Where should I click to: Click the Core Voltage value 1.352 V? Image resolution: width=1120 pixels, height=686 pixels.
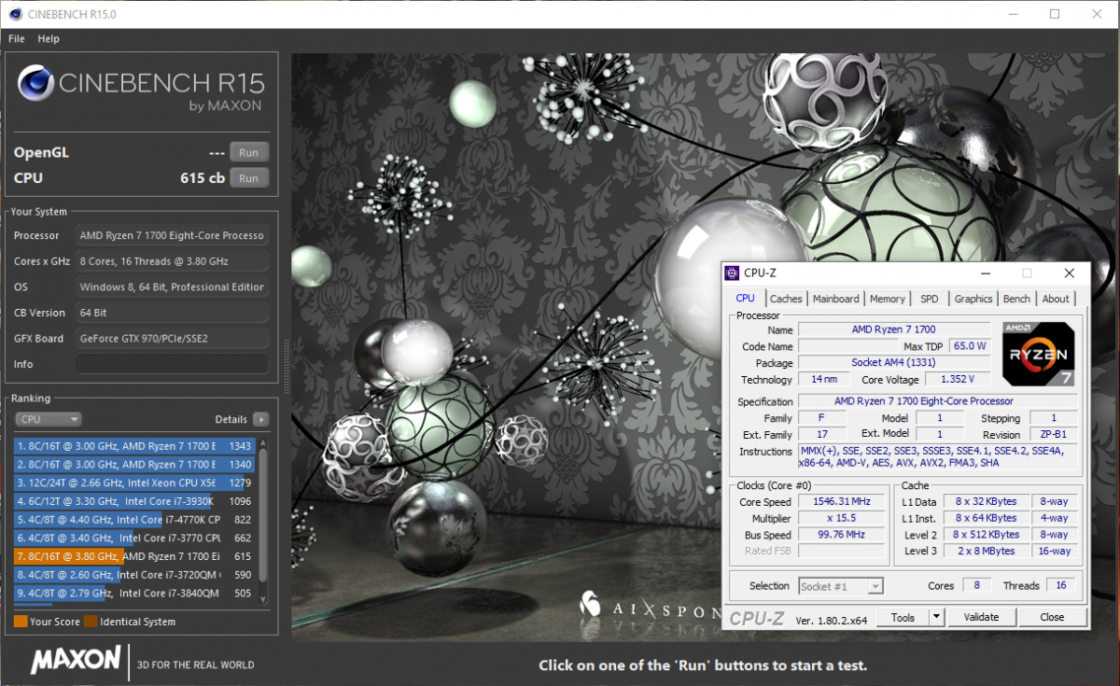[x=958, y=379]
